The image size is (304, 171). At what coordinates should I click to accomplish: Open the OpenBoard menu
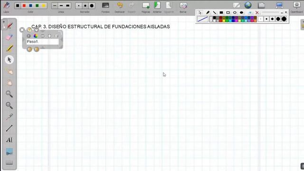297,5
